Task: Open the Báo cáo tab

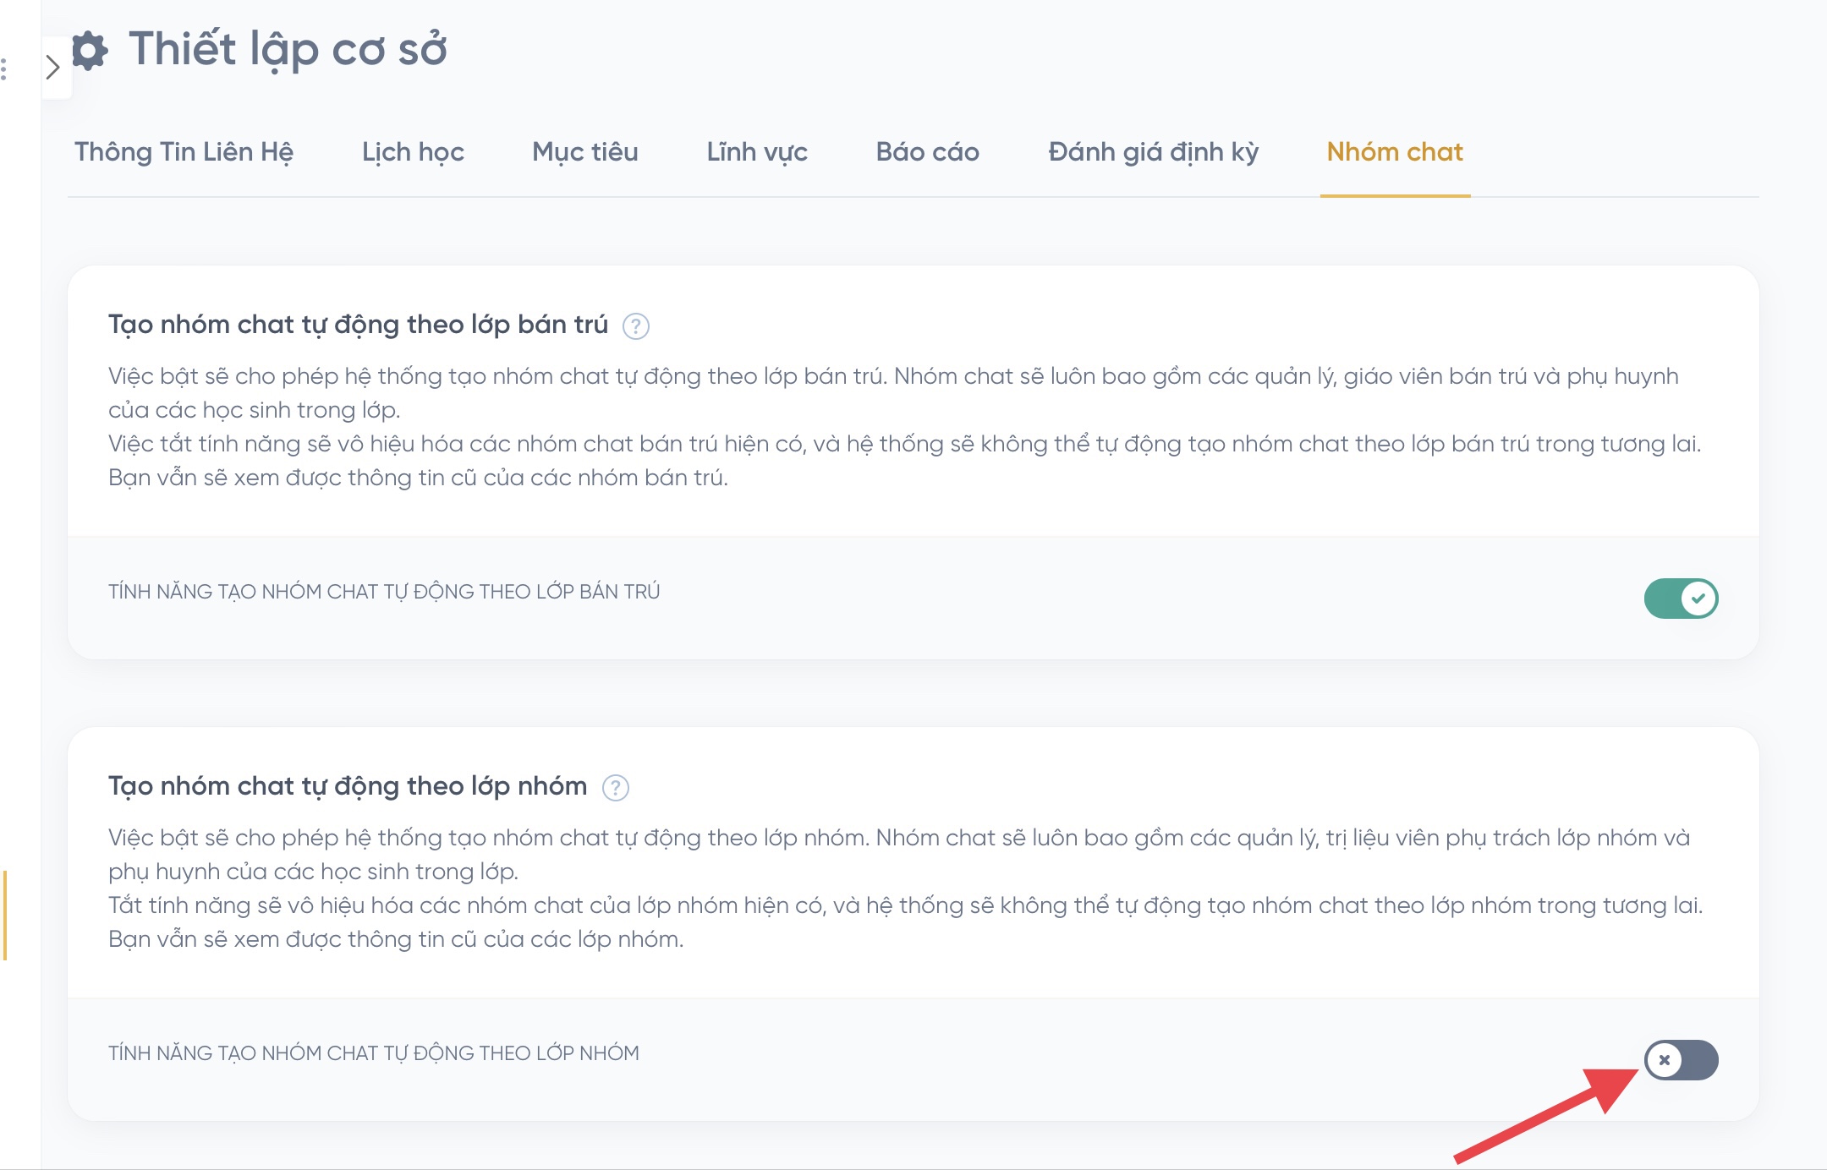Action: [927, 152]
